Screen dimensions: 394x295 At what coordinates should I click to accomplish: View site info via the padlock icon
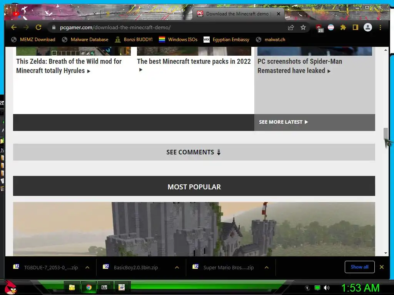tap(54, 27)
